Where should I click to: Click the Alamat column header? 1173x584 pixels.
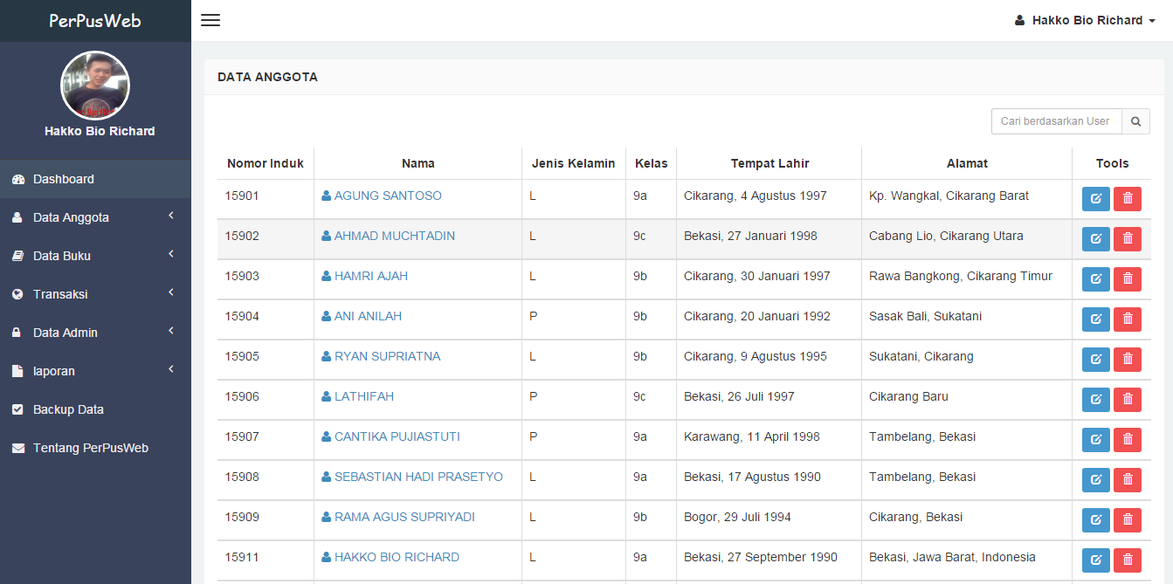(967, 163)
